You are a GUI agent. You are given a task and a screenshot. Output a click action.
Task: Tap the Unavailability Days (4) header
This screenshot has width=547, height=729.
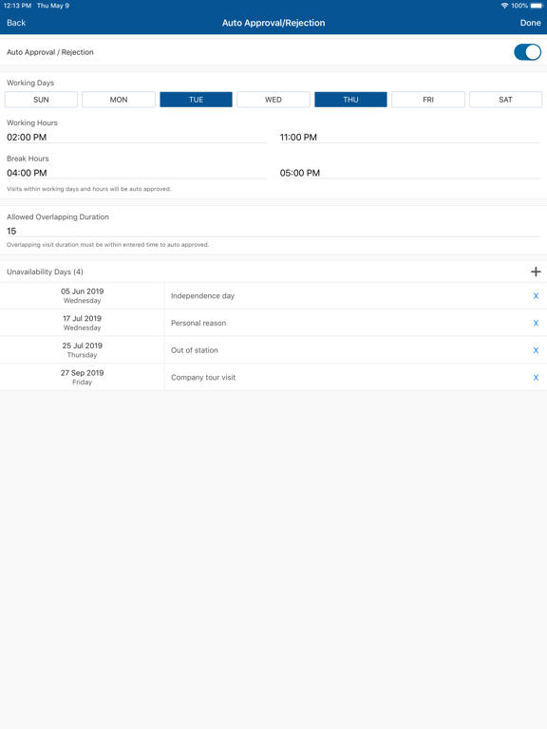46,272
